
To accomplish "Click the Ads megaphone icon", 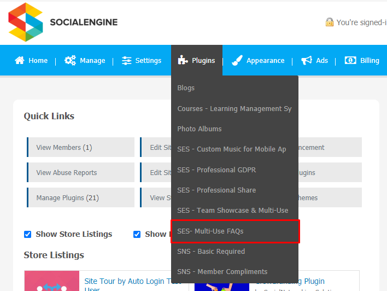I will [307, 60].
